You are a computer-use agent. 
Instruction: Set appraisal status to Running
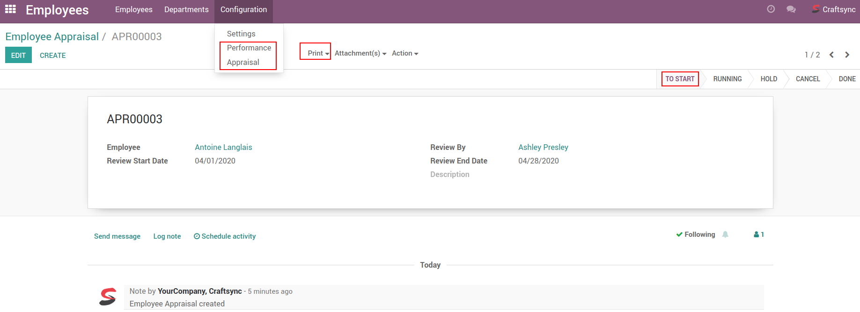click(727, 79)
